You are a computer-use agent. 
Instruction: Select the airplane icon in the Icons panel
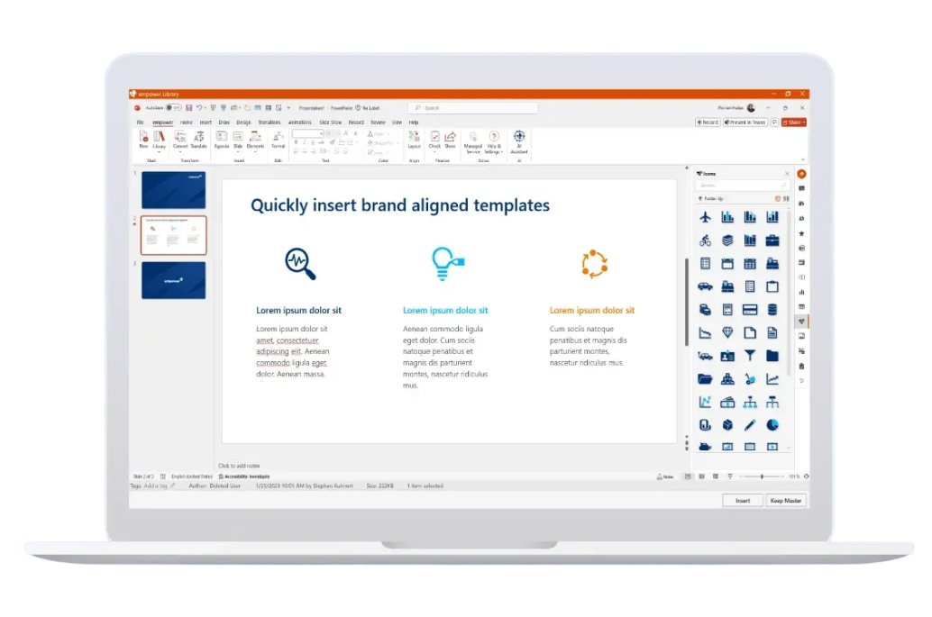(705, 217)
